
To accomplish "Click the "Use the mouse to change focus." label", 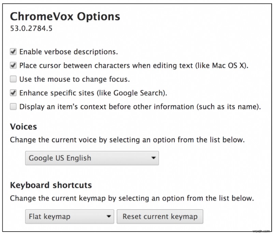I will click(x=74, y=79).
